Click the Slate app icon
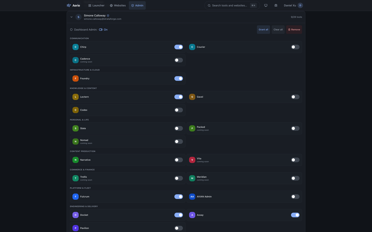 point(75,128)
